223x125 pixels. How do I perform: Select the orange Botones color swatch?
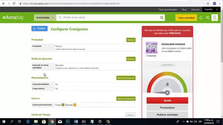pyautogui.click(x=75, y=105)
